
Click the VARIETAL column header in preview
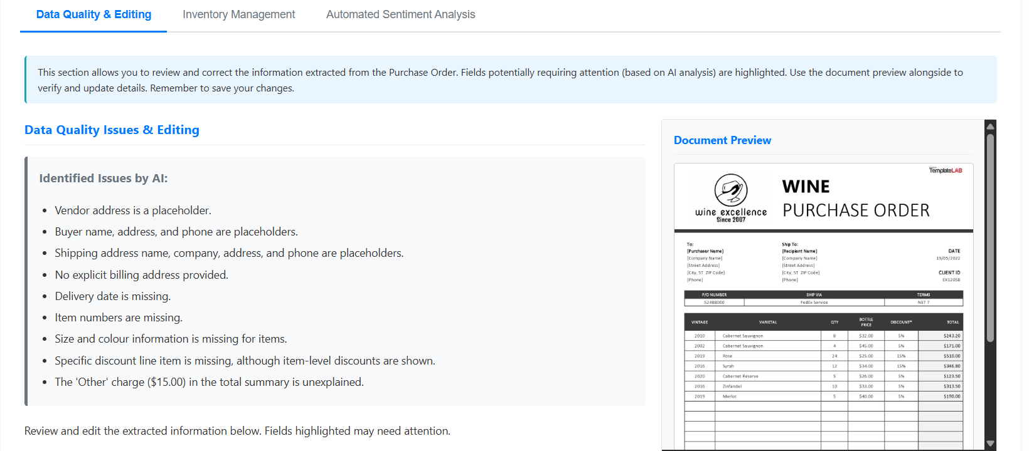coord(768,322)
